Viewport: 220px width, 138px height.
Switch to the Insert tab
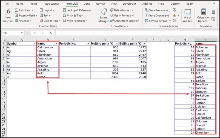point(33,4)
